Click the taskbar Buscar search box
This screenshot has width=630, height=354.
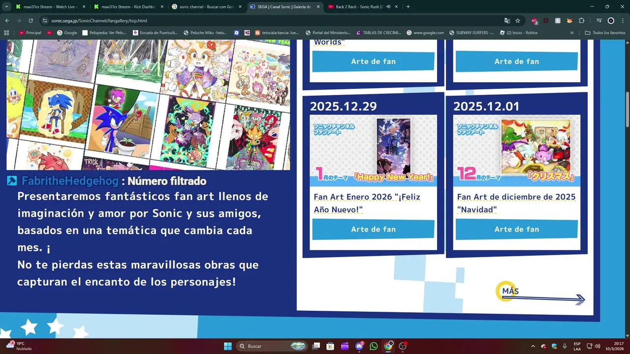pos(272,346)
